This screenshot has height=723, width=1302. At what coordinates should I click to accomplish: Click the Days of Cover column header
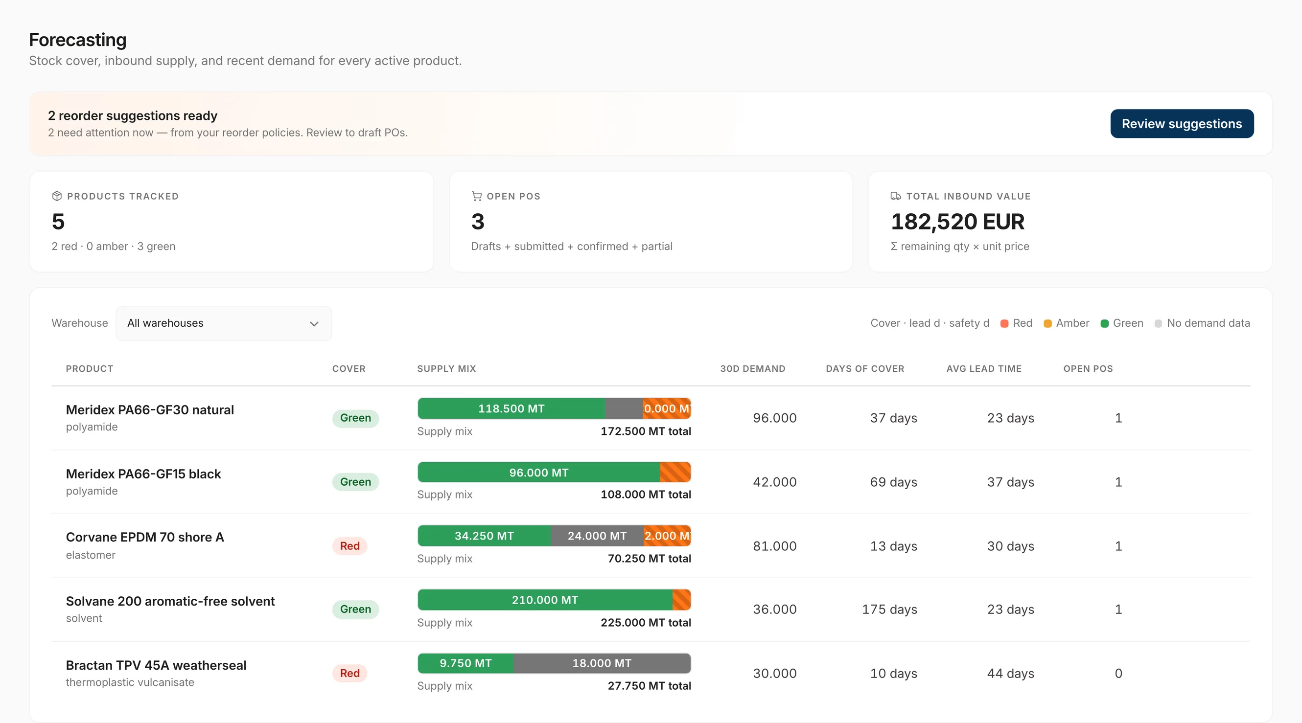[x=865, y=369]
